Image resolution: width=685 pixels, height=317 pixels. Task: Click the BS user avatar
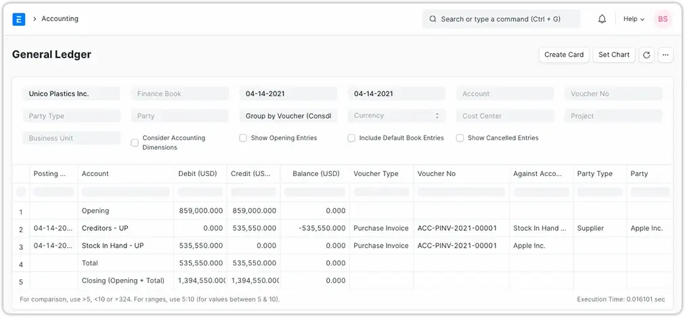662,19
